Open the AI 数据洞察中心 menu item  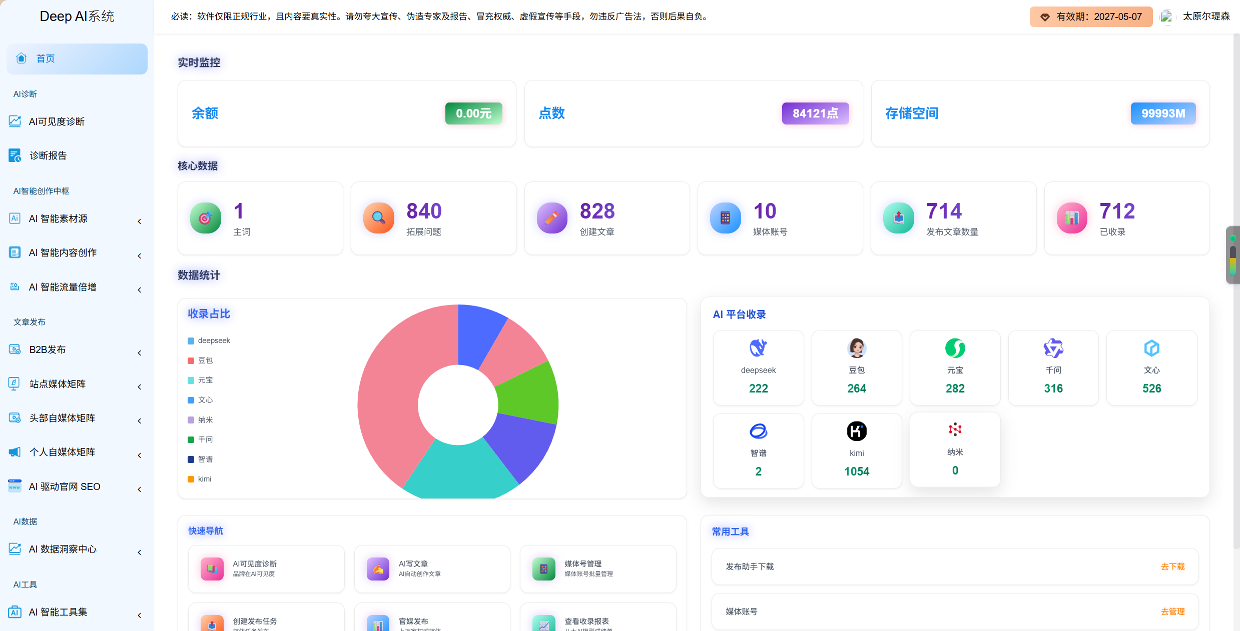pyautogui.click(x=77, y=549)
